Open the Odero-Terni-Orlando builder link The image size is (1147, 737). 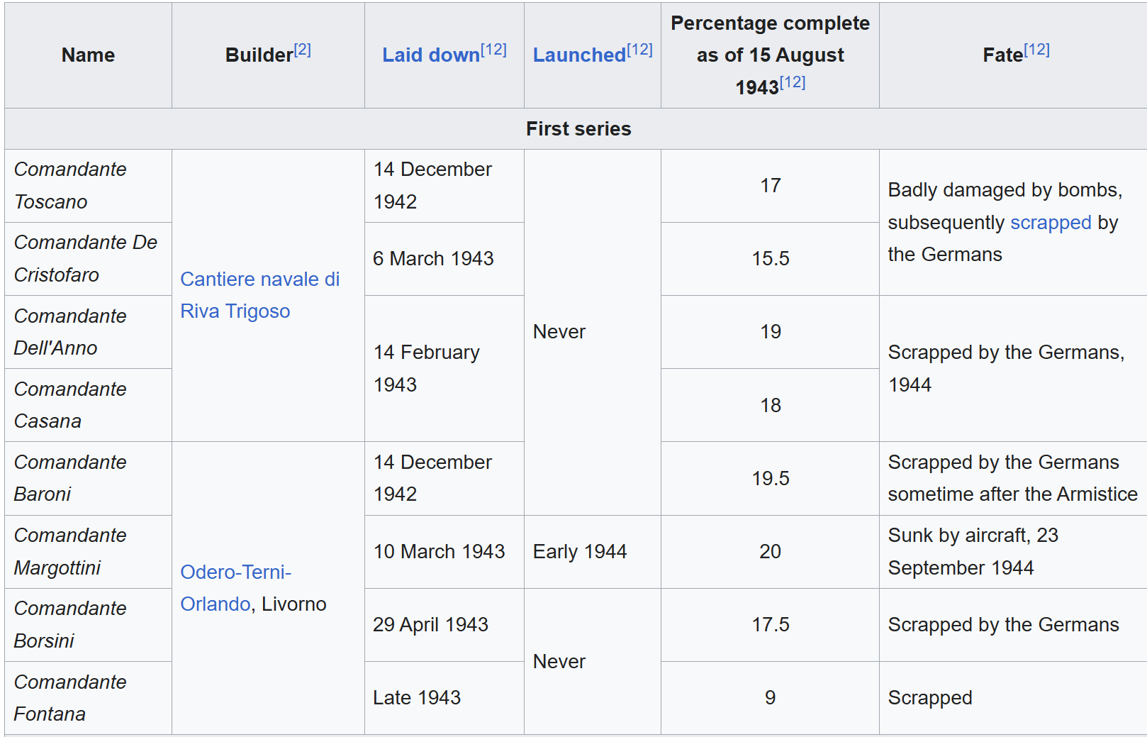click(x=235, y=572)
